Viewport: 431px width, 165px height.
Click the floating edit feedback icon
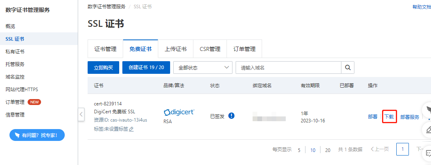coord(428,129)
